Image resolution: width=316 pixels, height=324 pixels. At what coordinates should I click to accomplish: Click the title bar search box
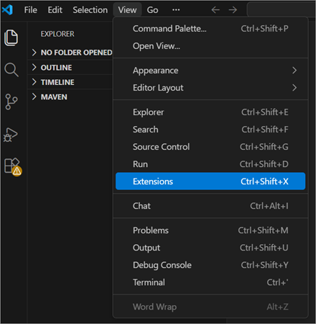(x=282, y=9)
